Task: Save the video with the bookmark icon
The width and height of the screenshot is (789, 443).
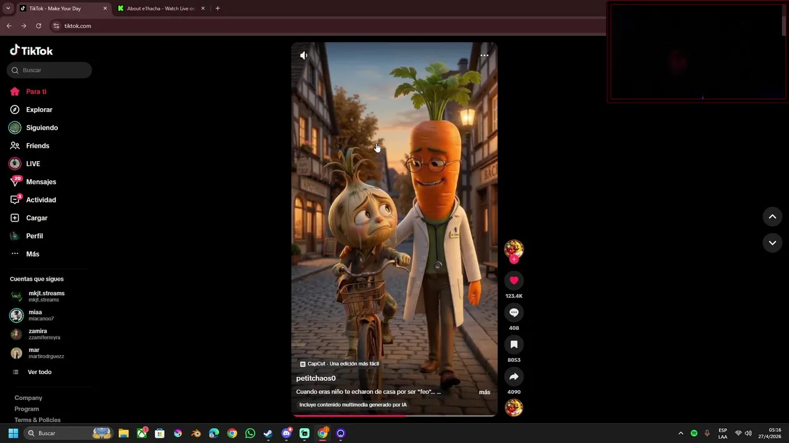Action: coord(514,345)
